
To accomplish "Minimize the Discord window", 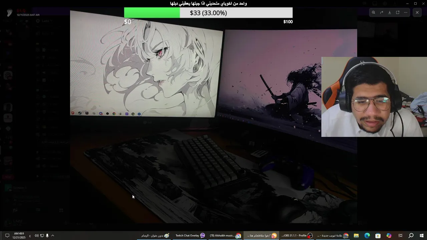I will click(x=407, y=3).
